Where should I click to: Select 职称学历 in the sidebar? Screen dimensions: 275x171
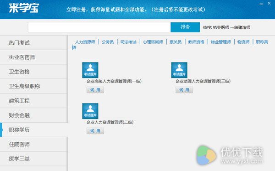(x=33, y=130)
